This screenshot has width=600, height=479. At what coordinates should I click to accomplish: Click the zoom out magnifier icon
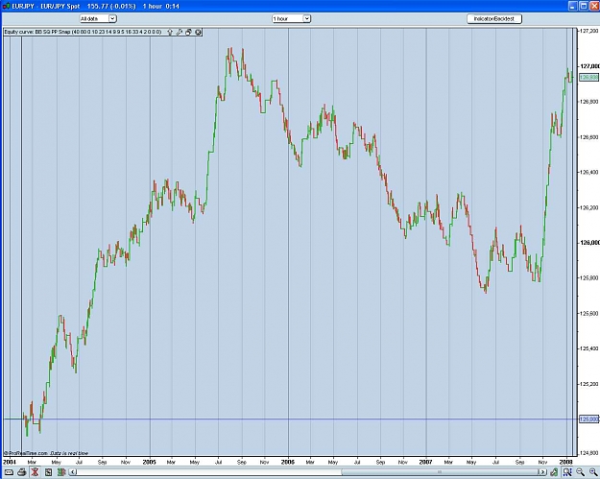point(581,472)
